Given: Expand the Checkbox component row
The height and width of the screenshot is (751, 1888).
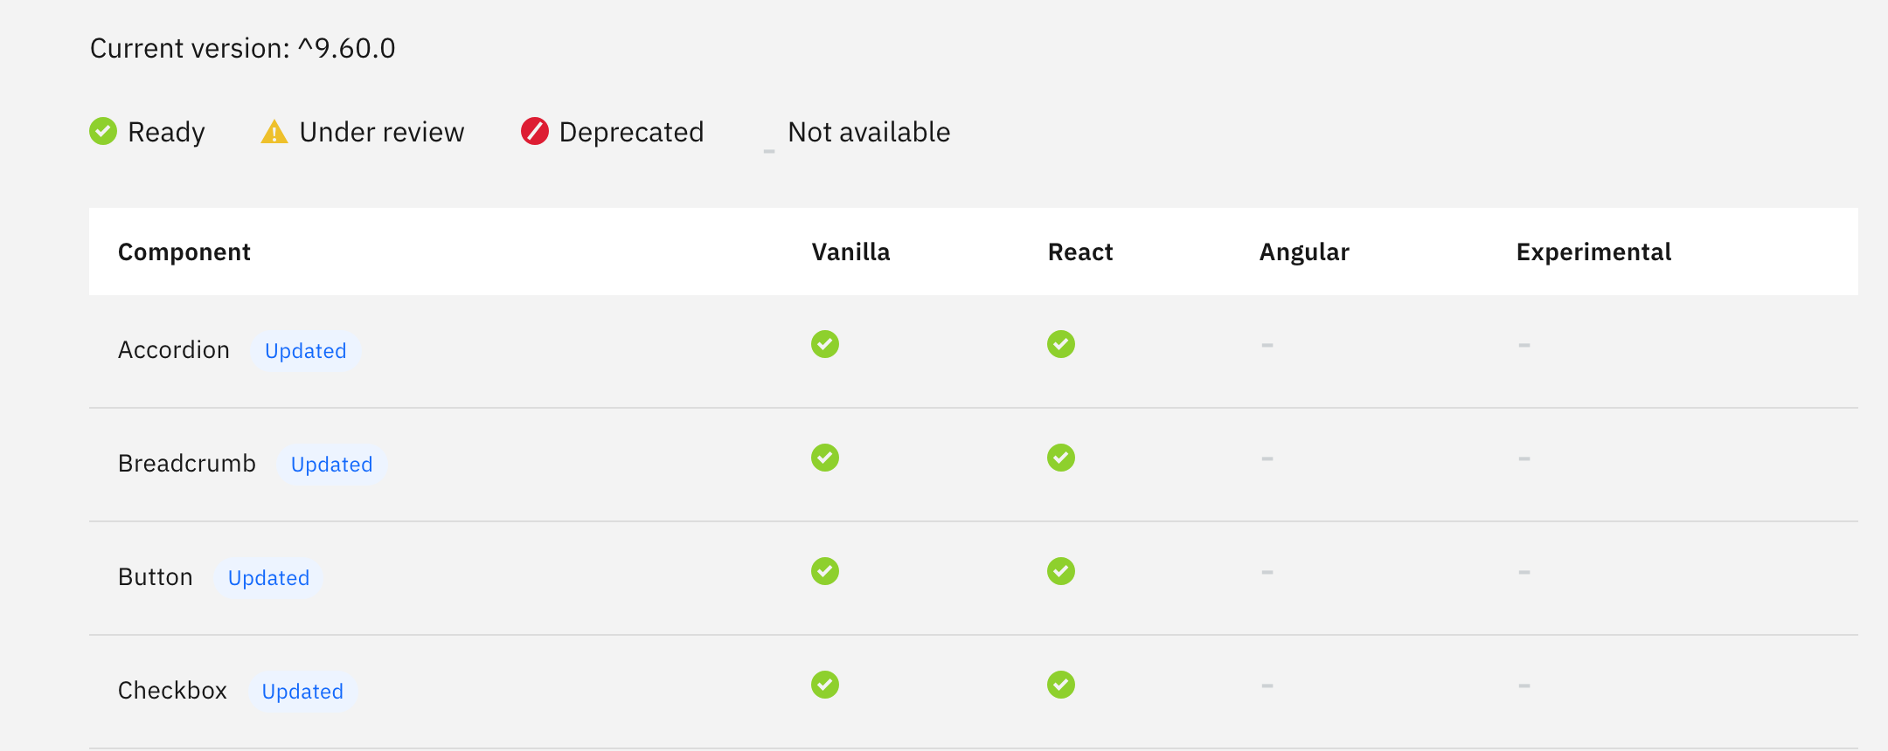Looking at the screenshot, I should point(172,690).
